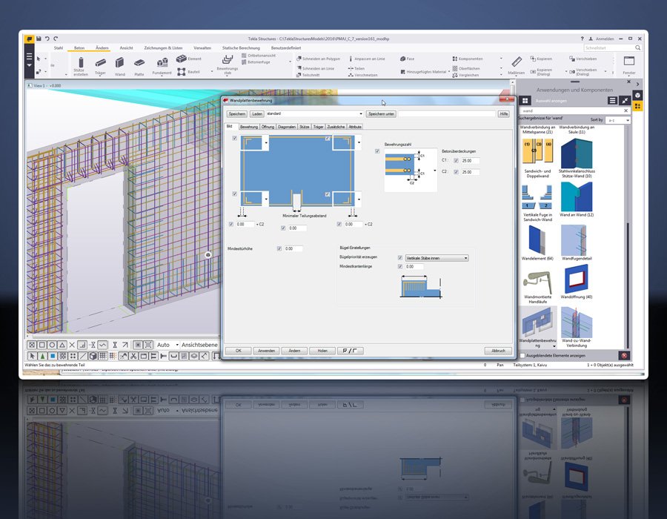
Task: Click the Fase chamfer tool
Action: tap(407, 59)
